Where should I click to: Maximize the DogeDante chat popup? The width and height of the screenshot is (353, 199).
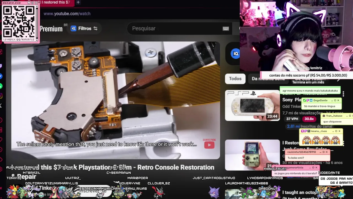click(x=335, y=100)
